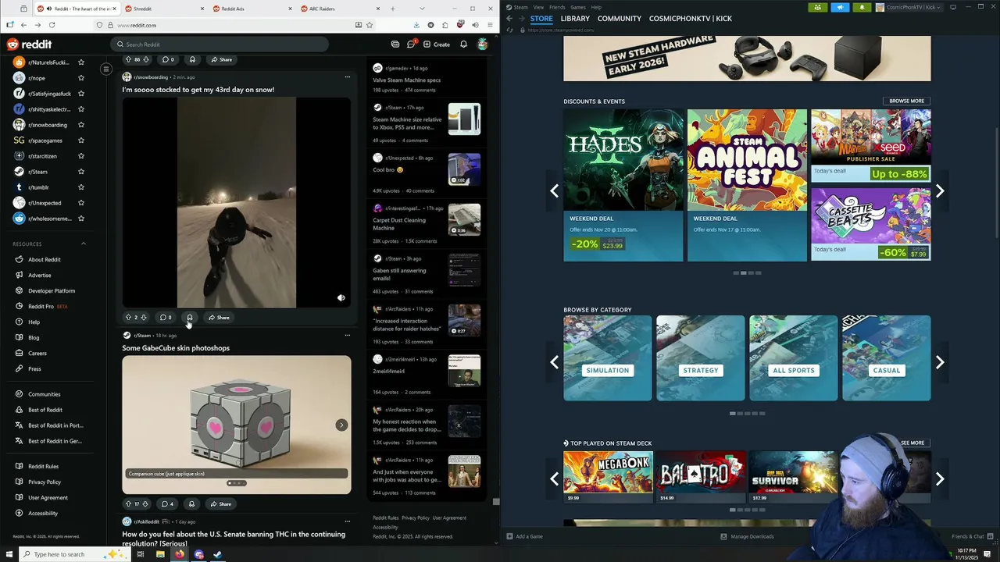
Task: Open File Explorer from the taskbar
Action: click(x=160, y=554)
